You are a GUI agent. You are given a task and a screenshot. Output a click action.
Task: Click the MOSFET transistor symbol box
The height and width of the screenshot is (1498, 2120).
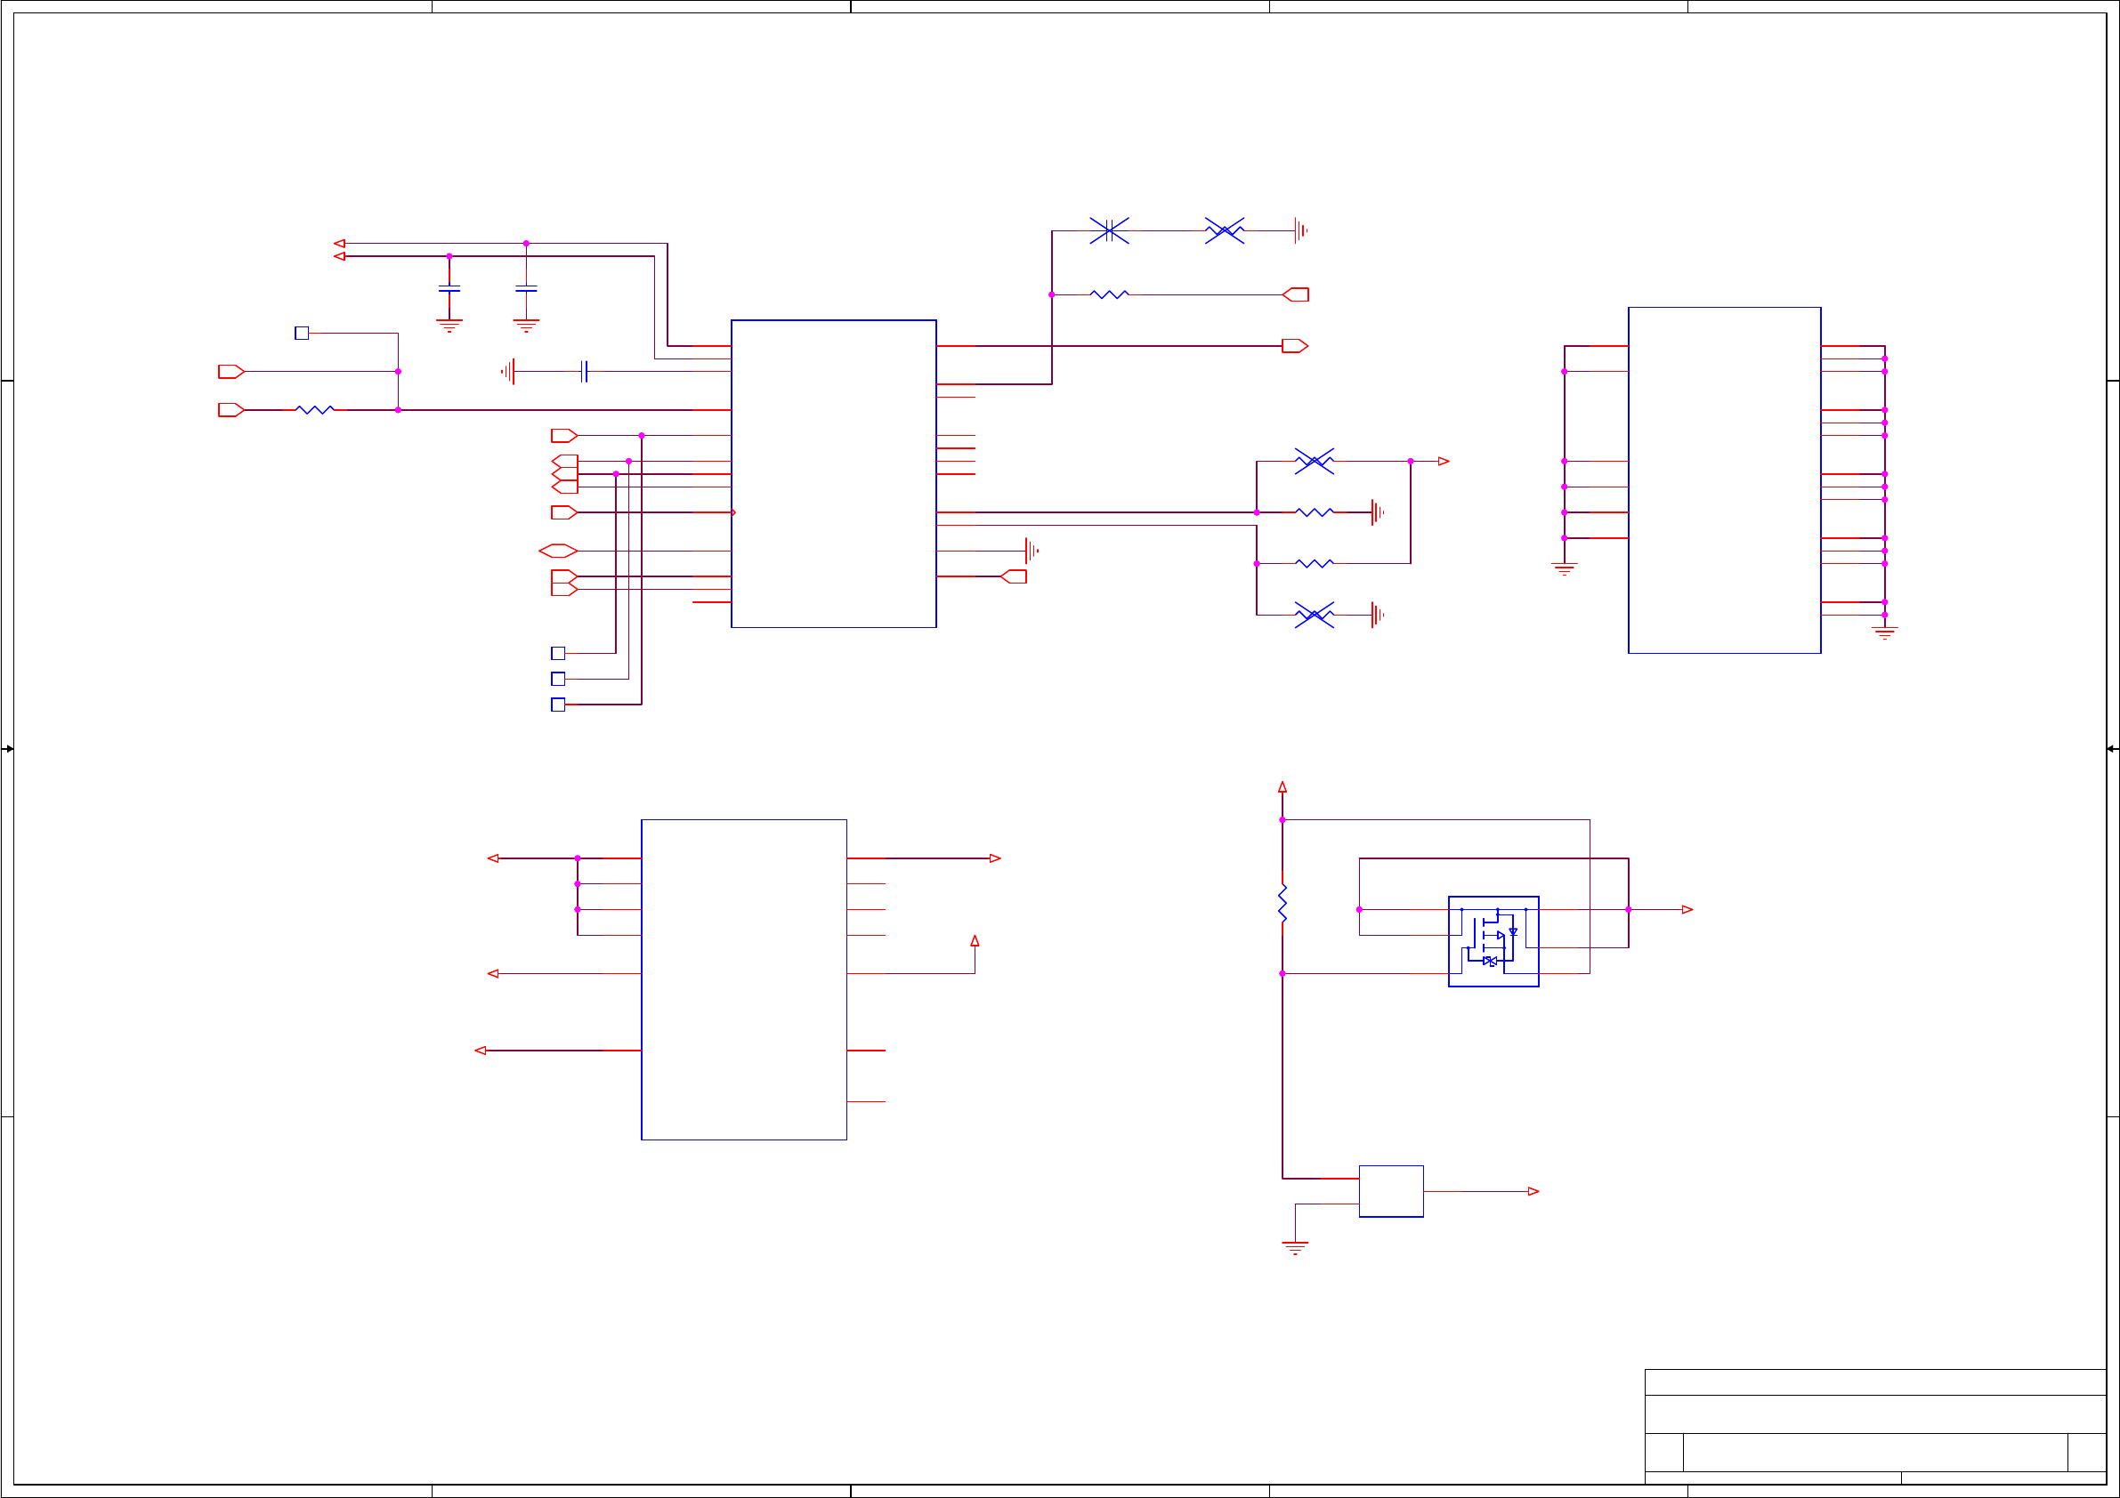(1493, 941)
